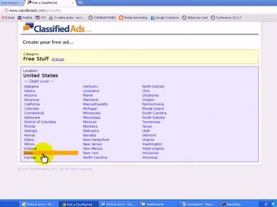This screenshot has width=277, height=207.
Task: Choose Washington from the state list
Action: [x=152, y=144]
